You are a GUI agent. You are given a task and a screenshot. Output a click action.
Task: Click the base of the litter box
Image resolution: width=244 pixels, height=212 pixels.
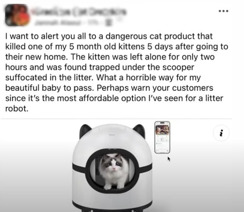pos(112,207)
